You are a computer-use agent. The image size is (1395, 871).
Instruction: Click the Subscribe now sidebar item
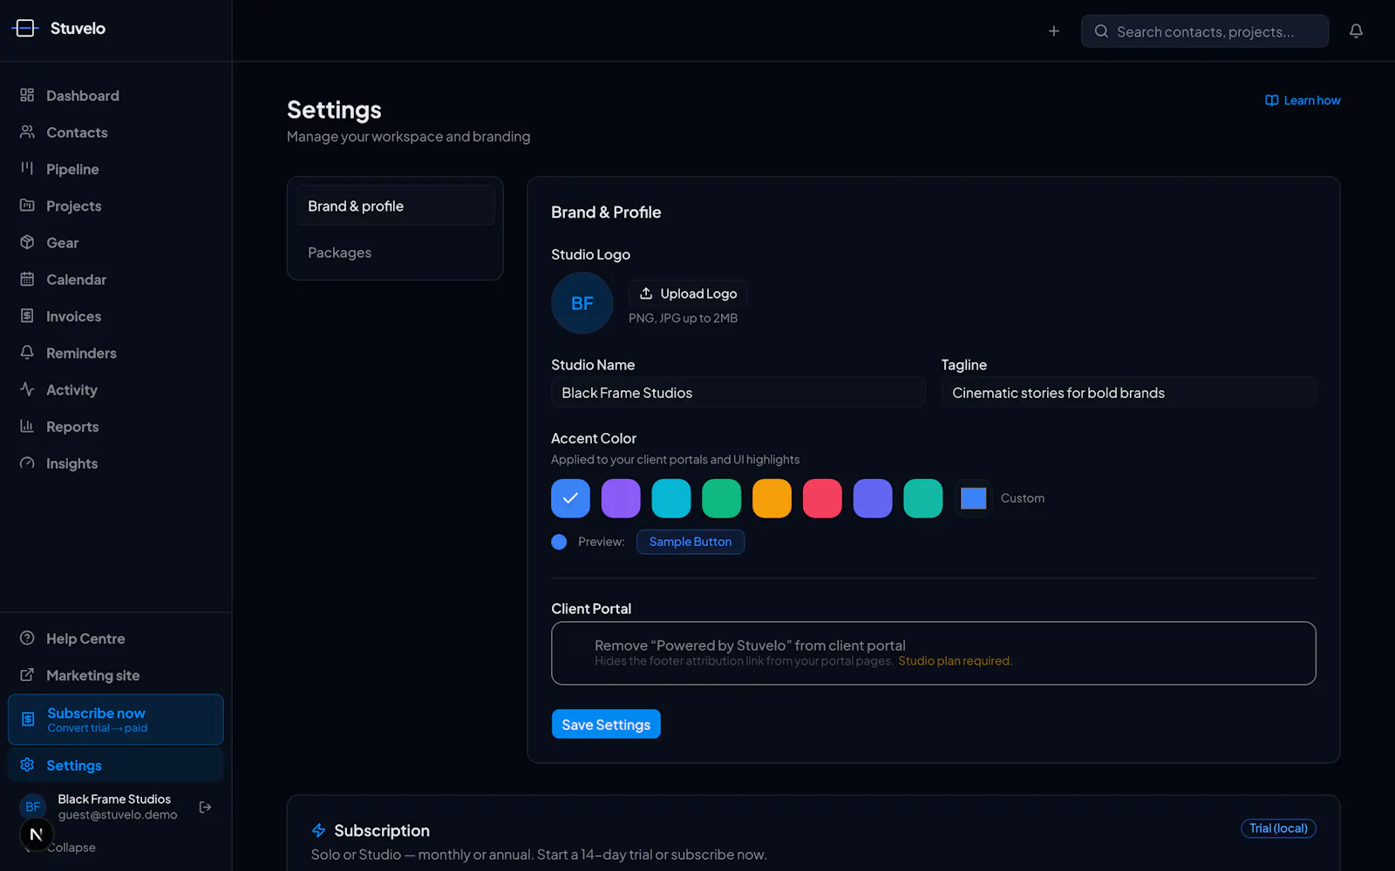click(x=116, y=719)
